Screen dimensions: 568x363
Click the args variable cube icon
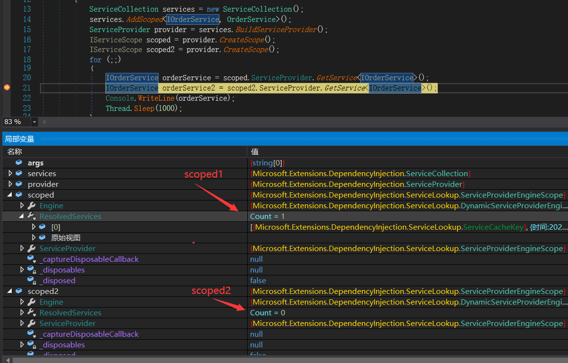point(19,163)
